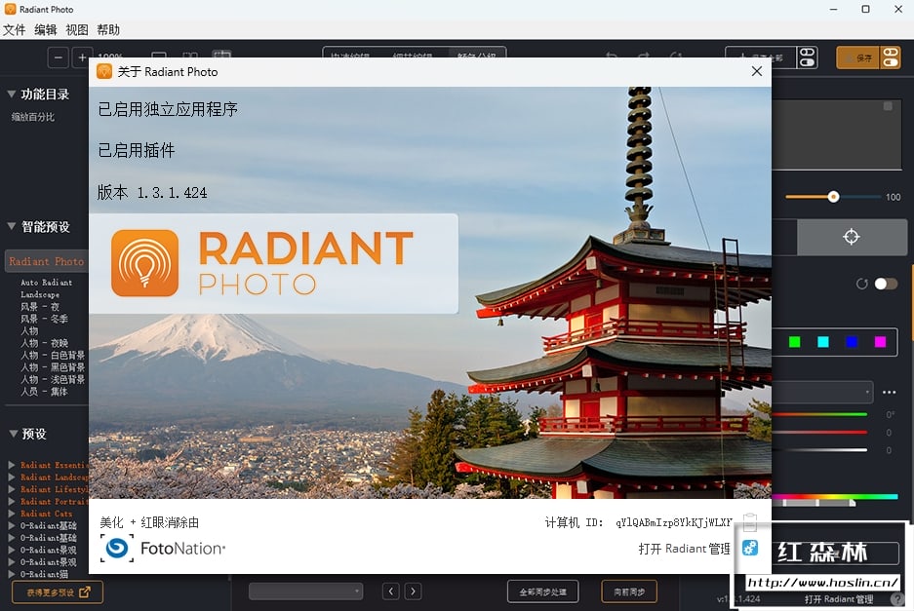Select the 风景 - 冬季 smart preset
Image resolution: width=914 pixels, height=611 pixels.
coord(44,319)
